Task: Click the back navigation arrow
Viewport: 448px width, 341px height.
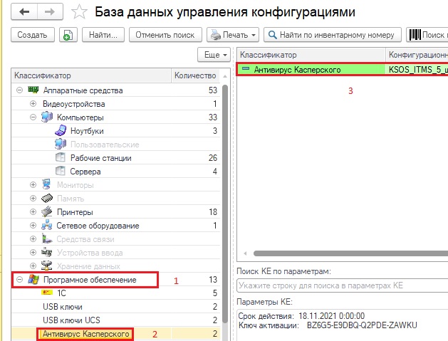Action: point(25,12)
